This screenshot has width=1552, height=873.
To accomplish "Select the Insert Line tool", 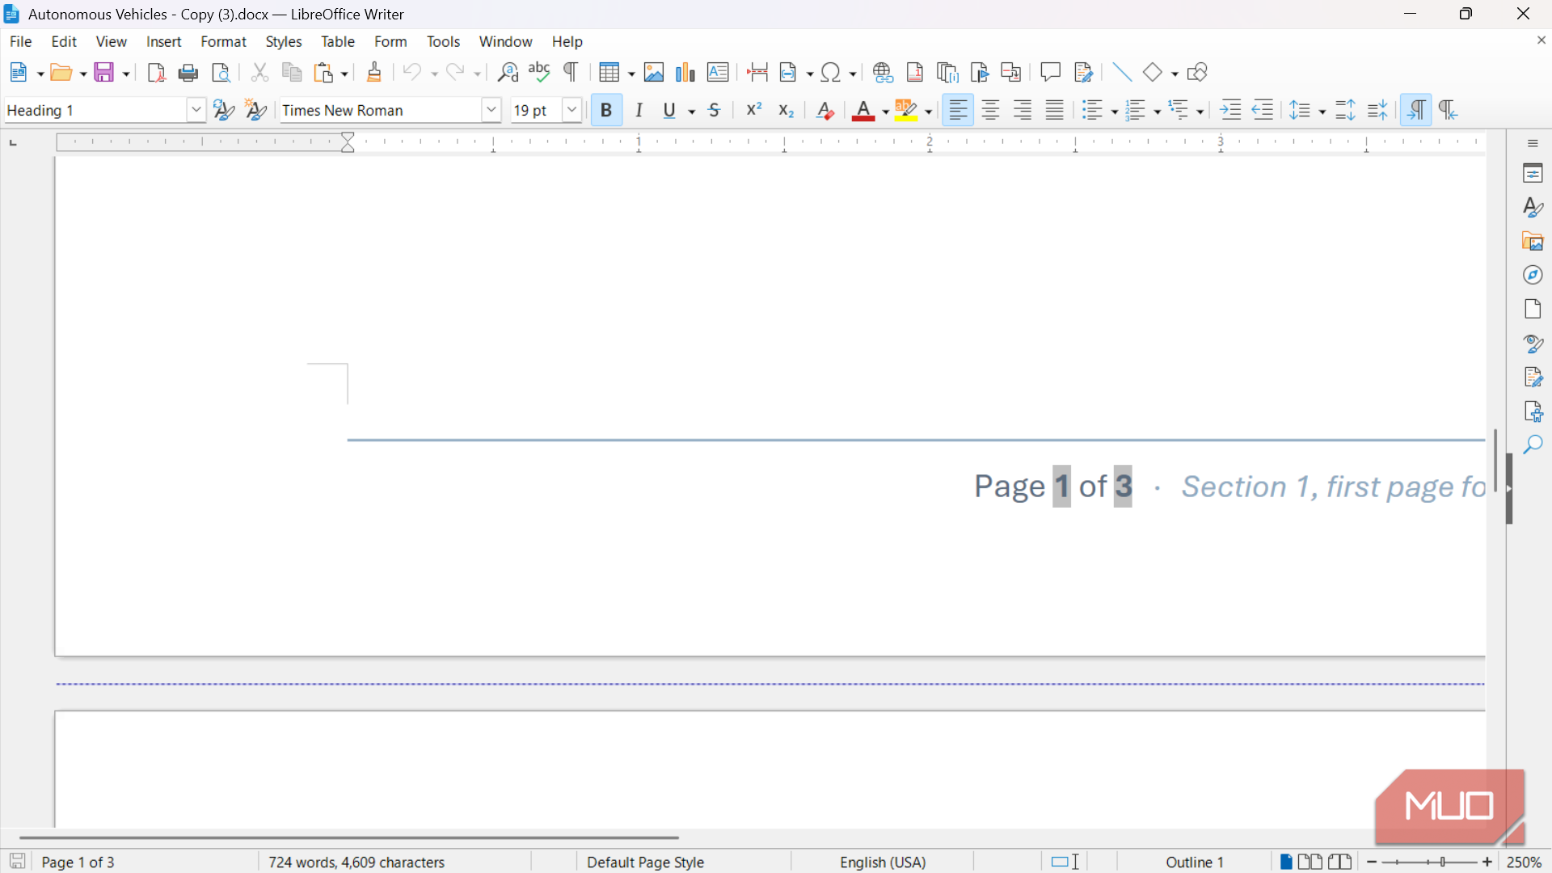I will coord(1122,73).
